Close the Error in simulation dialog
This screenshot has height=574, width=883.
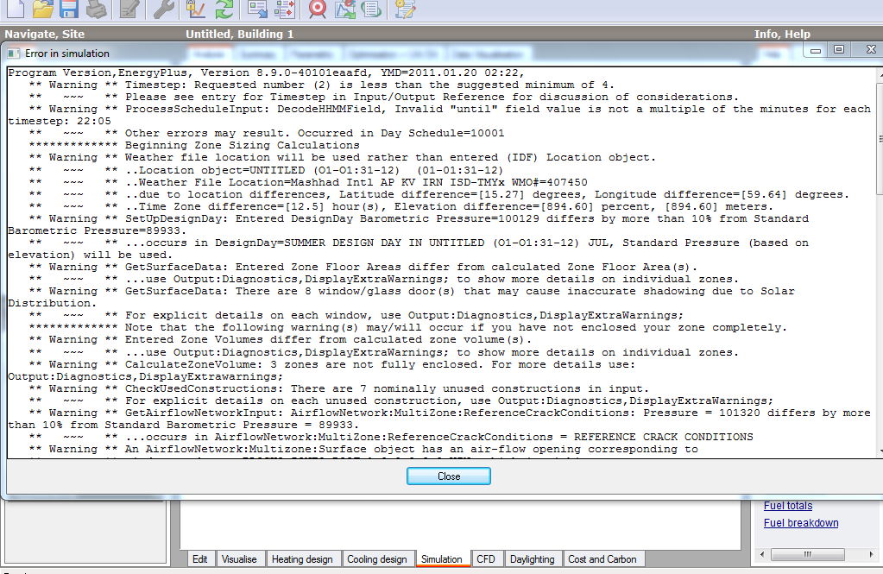pos(449,476)
